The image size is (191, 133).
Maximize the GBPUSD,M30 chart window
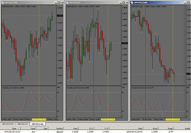pos(59,2)
